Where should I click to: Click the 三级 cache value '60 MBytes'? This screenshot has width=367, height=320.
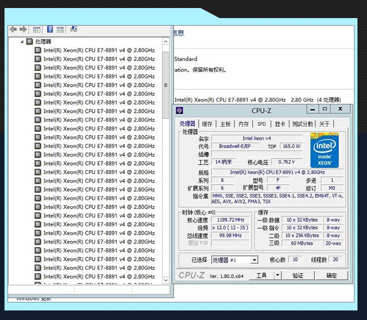click(302, 243)
